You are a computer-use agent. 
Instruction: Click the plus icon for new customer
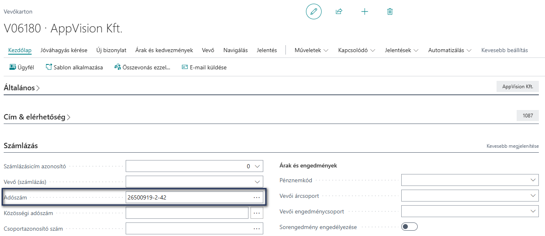click(364, 11)
